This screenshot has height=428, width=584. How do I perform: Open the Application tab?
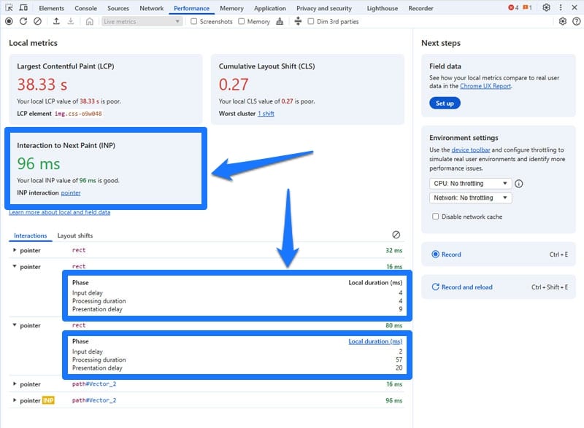[x=270, y=8]
